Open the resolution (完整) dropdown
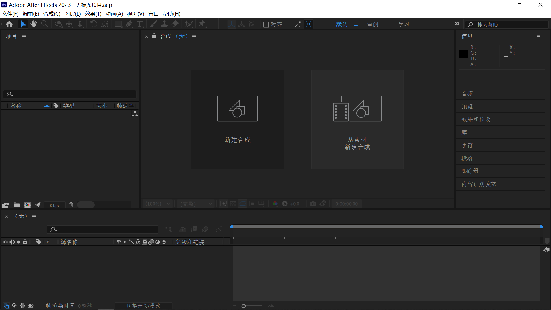Screen dimensions: 551x310 (x=196, y=204)
